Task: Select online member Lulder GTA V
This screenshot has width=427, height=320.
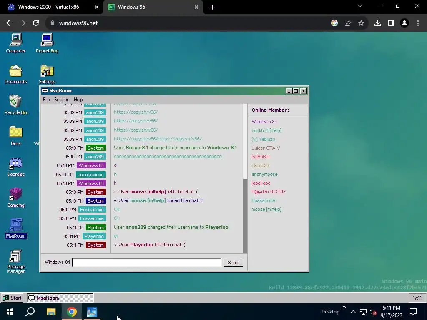Action: pos(266,148)
